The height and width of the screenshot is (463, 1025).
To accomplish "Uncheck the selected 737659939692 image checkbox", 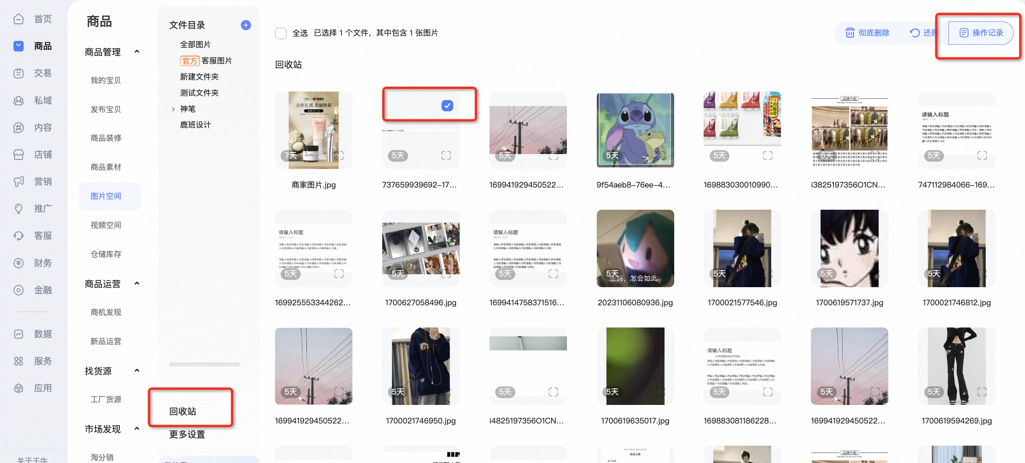I will [447, 106].
